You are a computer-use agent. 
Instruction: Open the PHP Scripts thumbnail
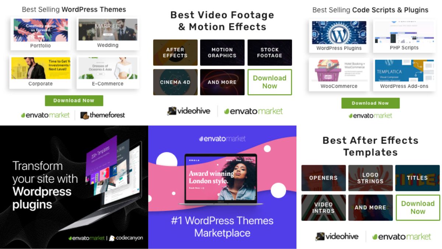pos(404,36)
